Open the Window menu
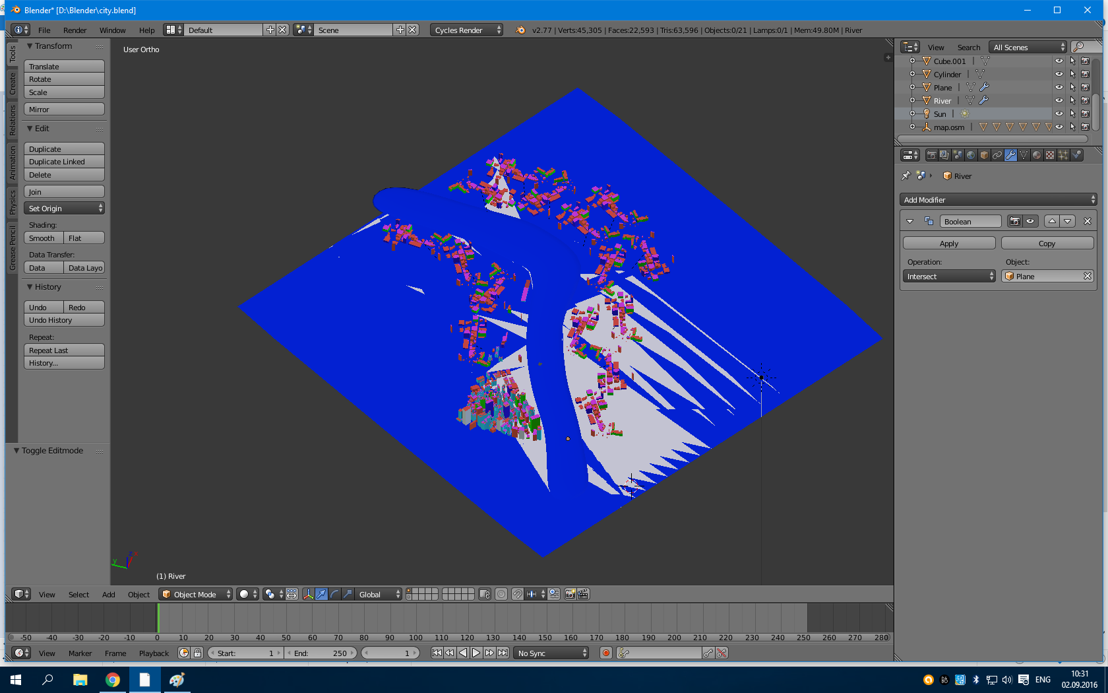The image size is (1108, 693). [112, 30]
